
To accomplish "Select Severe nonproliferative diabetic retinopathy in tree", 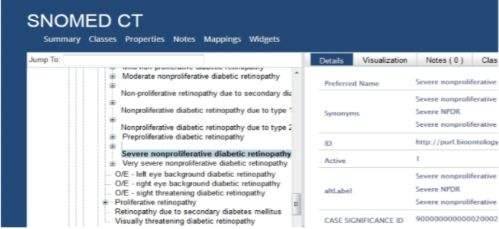I will pyautogui.click(x=206, y=154).
